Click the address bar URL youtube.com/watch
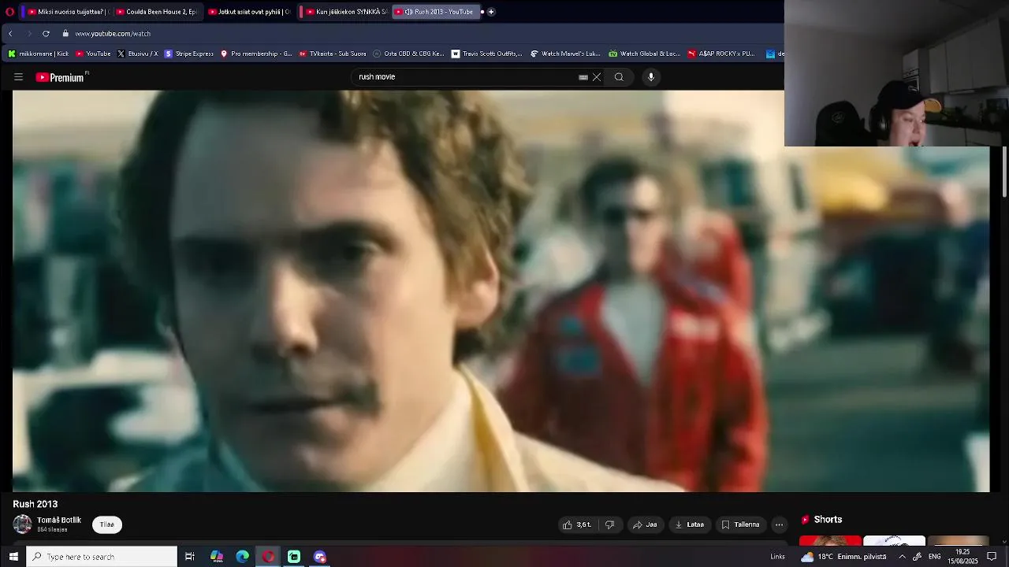1009x567 pixels. pyautogui.click(x=113, y=34)
